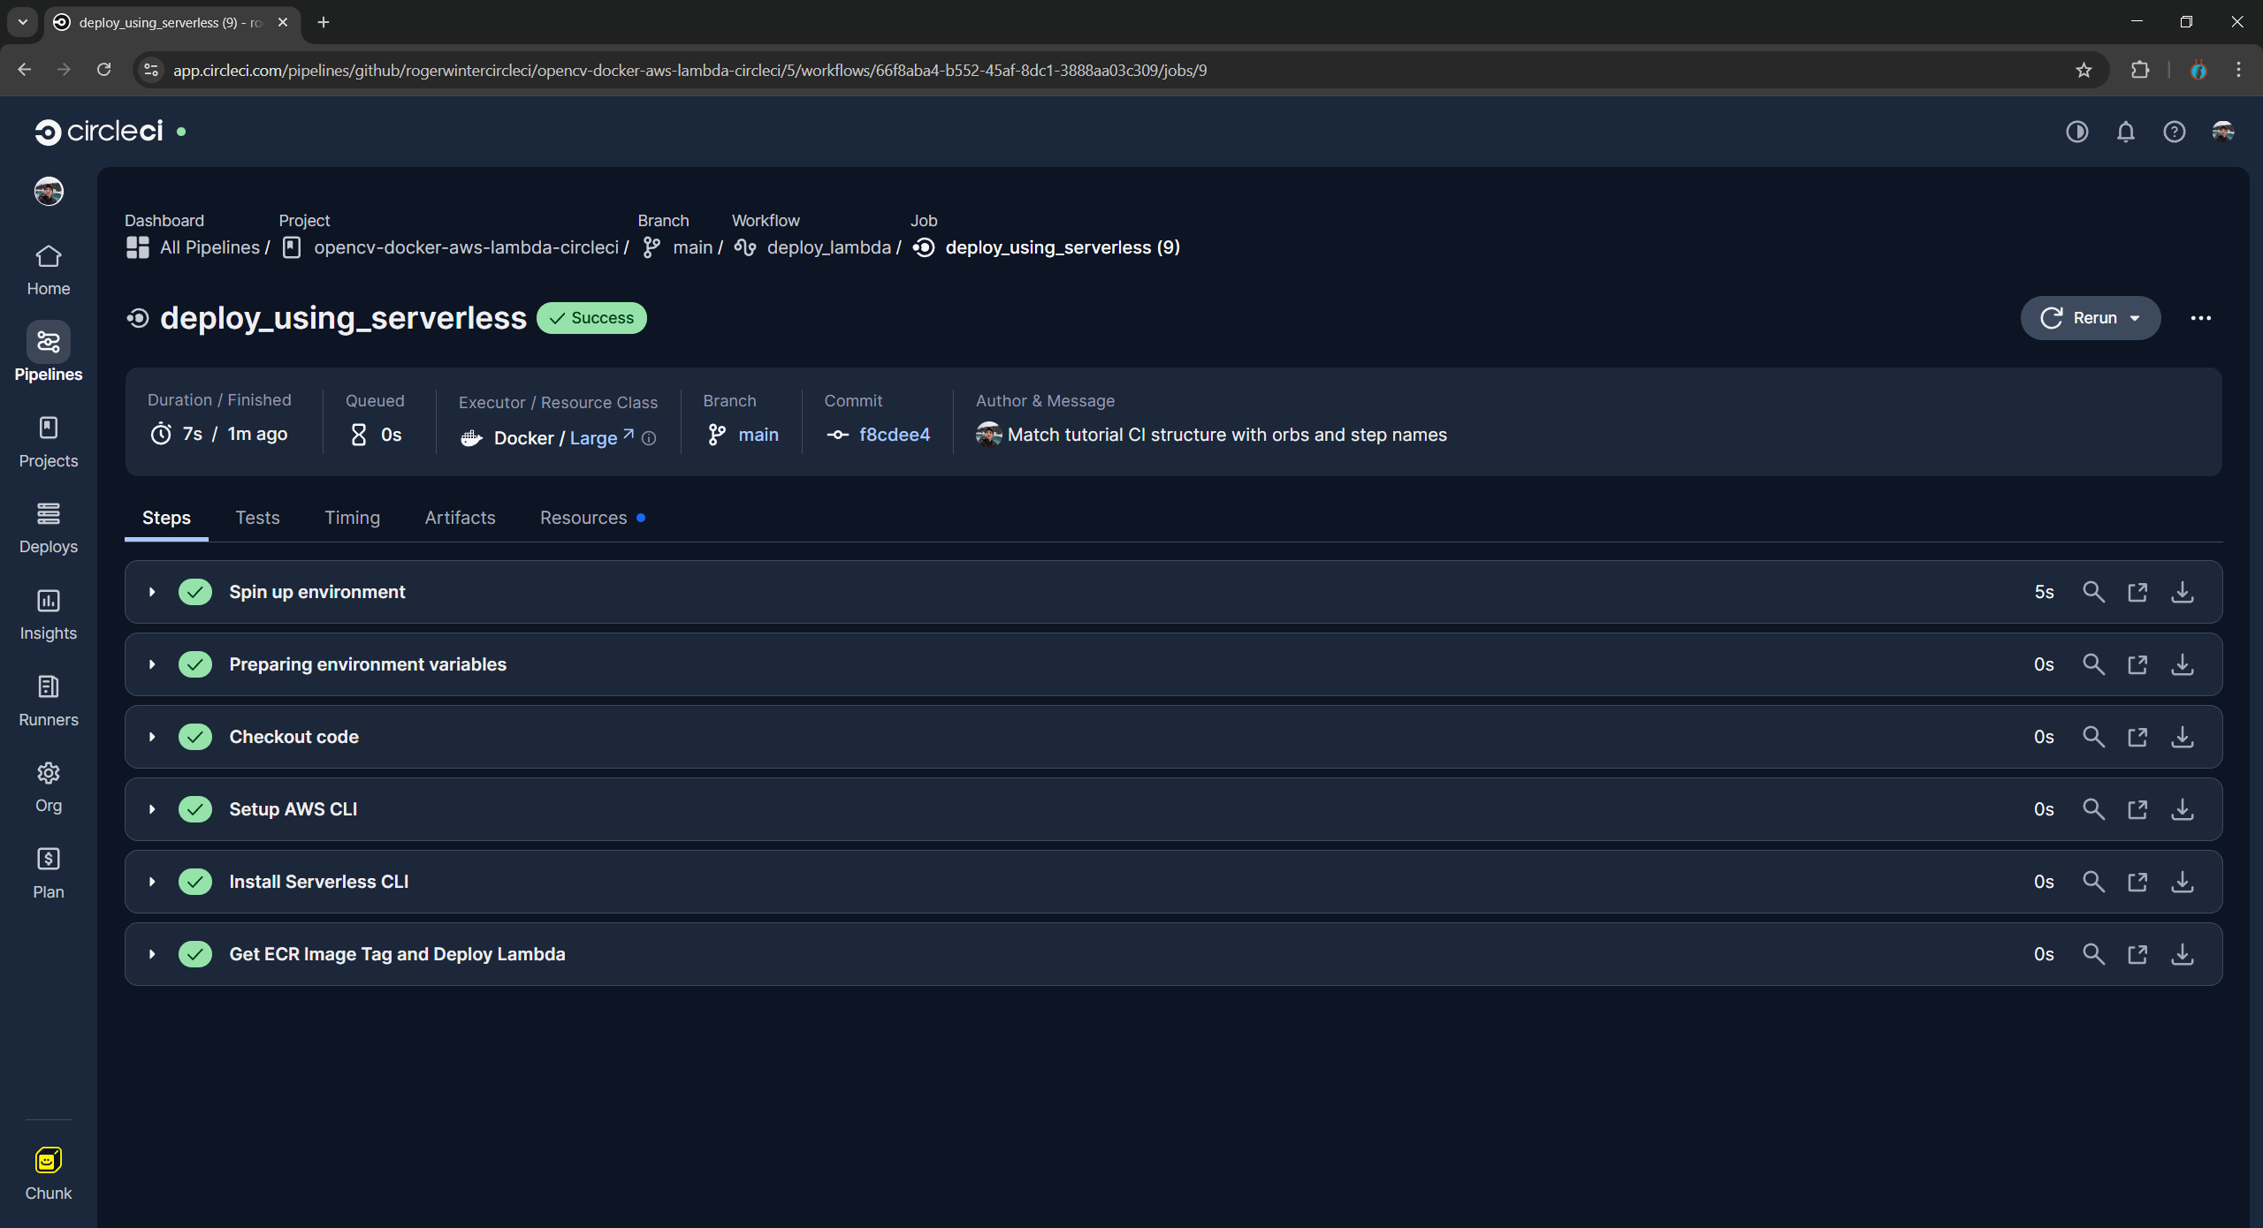Open Preparing environment variables output in new tab
2263x1228 pixels.
pyautogui.click(x=2137, y=664)
